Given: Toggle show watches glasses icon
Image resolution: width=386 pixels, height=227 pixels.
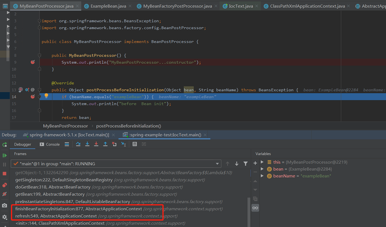Looking at the screenshot, I should point(255,208).
